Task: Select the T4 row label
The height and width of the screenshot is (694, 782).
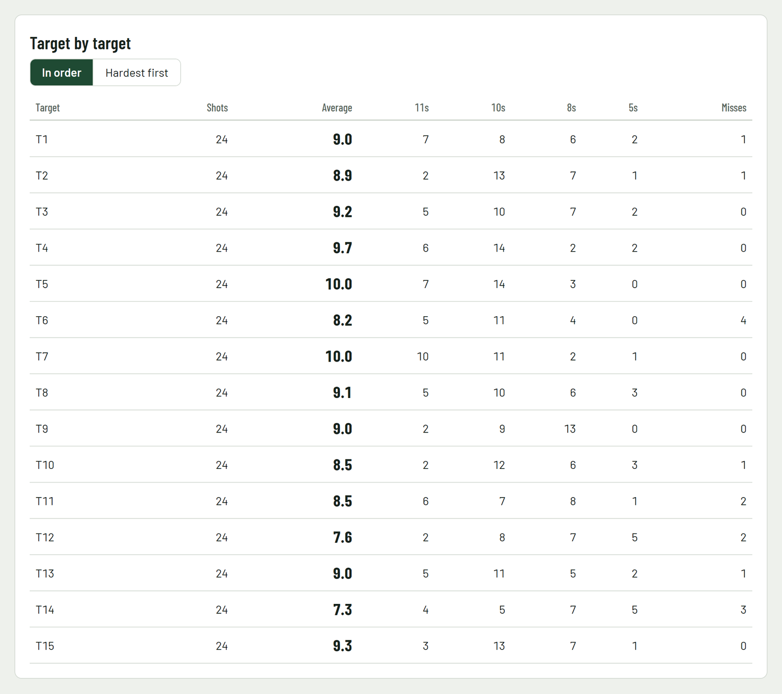Action: pos(42,248)
